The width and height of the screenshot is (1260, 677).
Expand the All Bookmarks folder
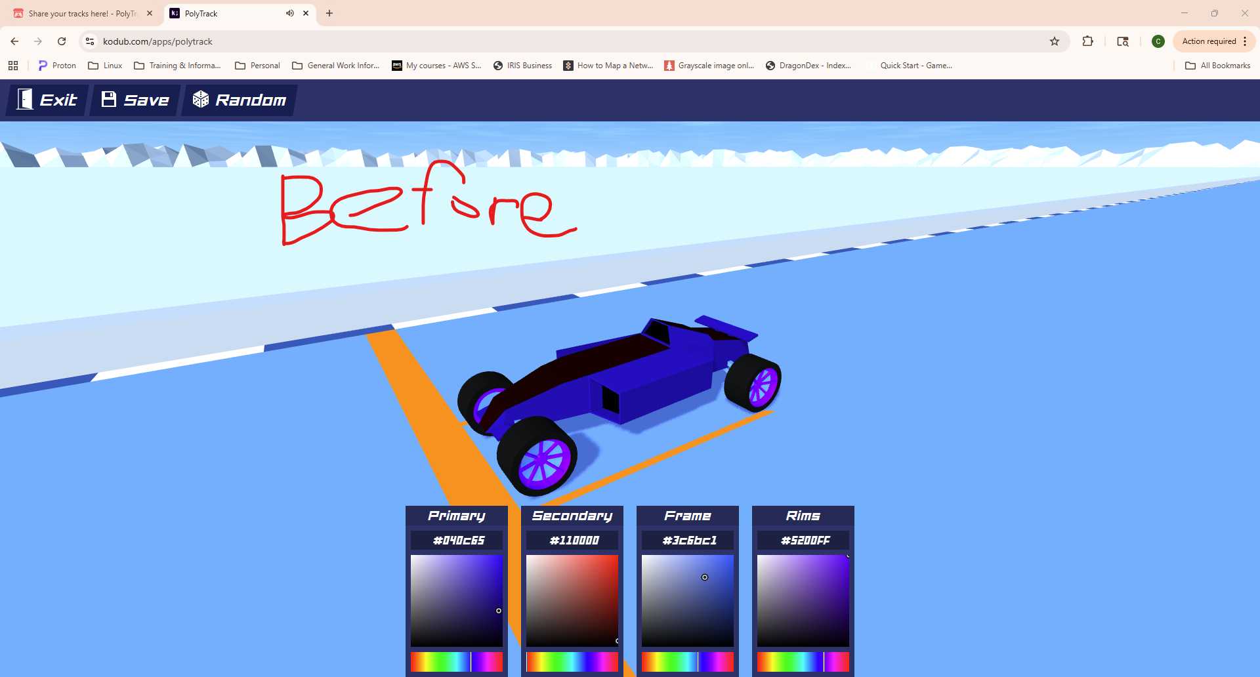coord(1217,66)
